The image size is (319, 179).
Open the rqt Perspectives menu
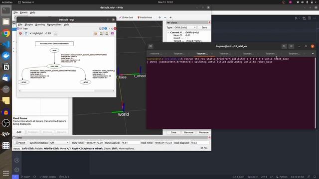click(54, 24)
